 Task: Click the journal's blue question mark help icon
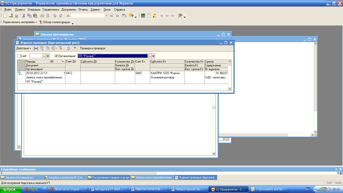coord(75,48)
